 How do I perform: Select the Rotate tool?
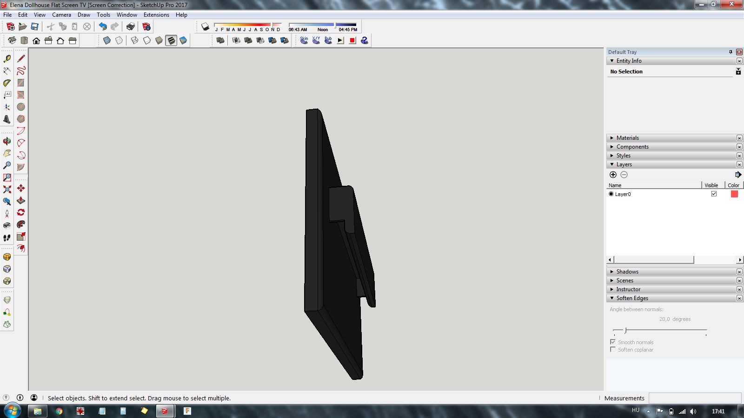tap(21, 212)
